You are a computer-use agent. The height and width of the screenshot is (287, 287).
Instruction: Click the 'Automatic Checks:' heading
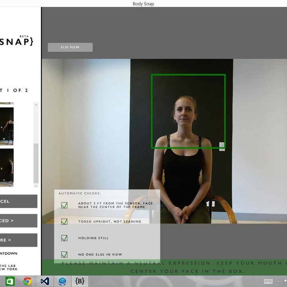pyautogui.click(x=80, y=193)
